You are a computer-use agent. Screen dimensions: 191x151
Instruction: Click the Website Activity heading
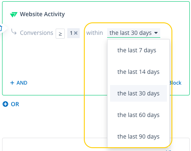point(42,14)
